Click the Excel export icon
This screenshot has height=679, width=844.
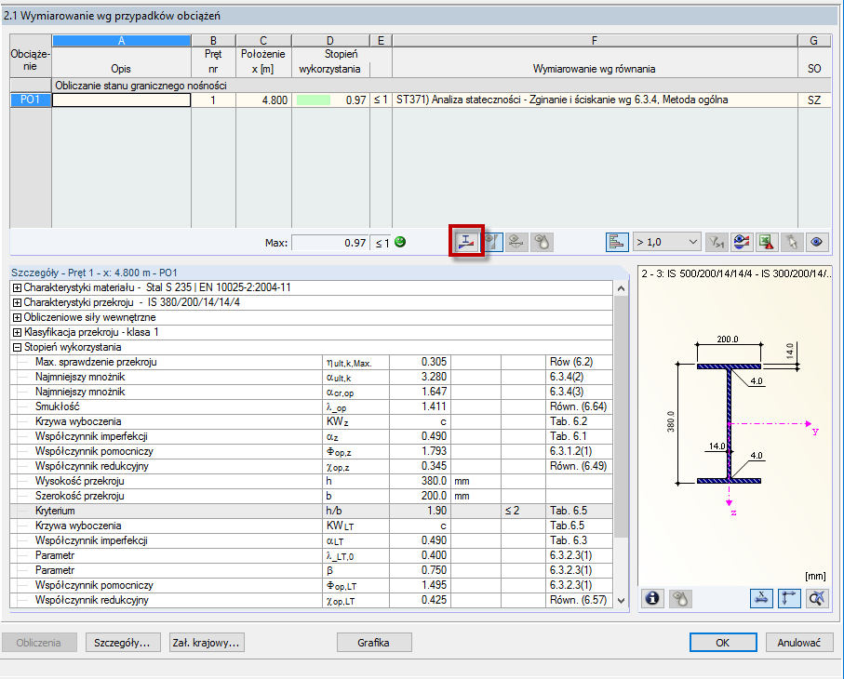pyautogui.click(x=767, y=242)
